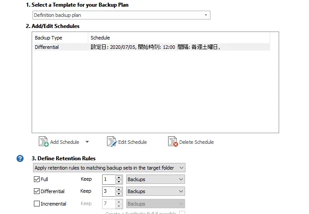Image resolution: width=309 pixels, height=214 pixels.
Task: Open the Definition backup plan template dropdown
Action: click(121, 15)
